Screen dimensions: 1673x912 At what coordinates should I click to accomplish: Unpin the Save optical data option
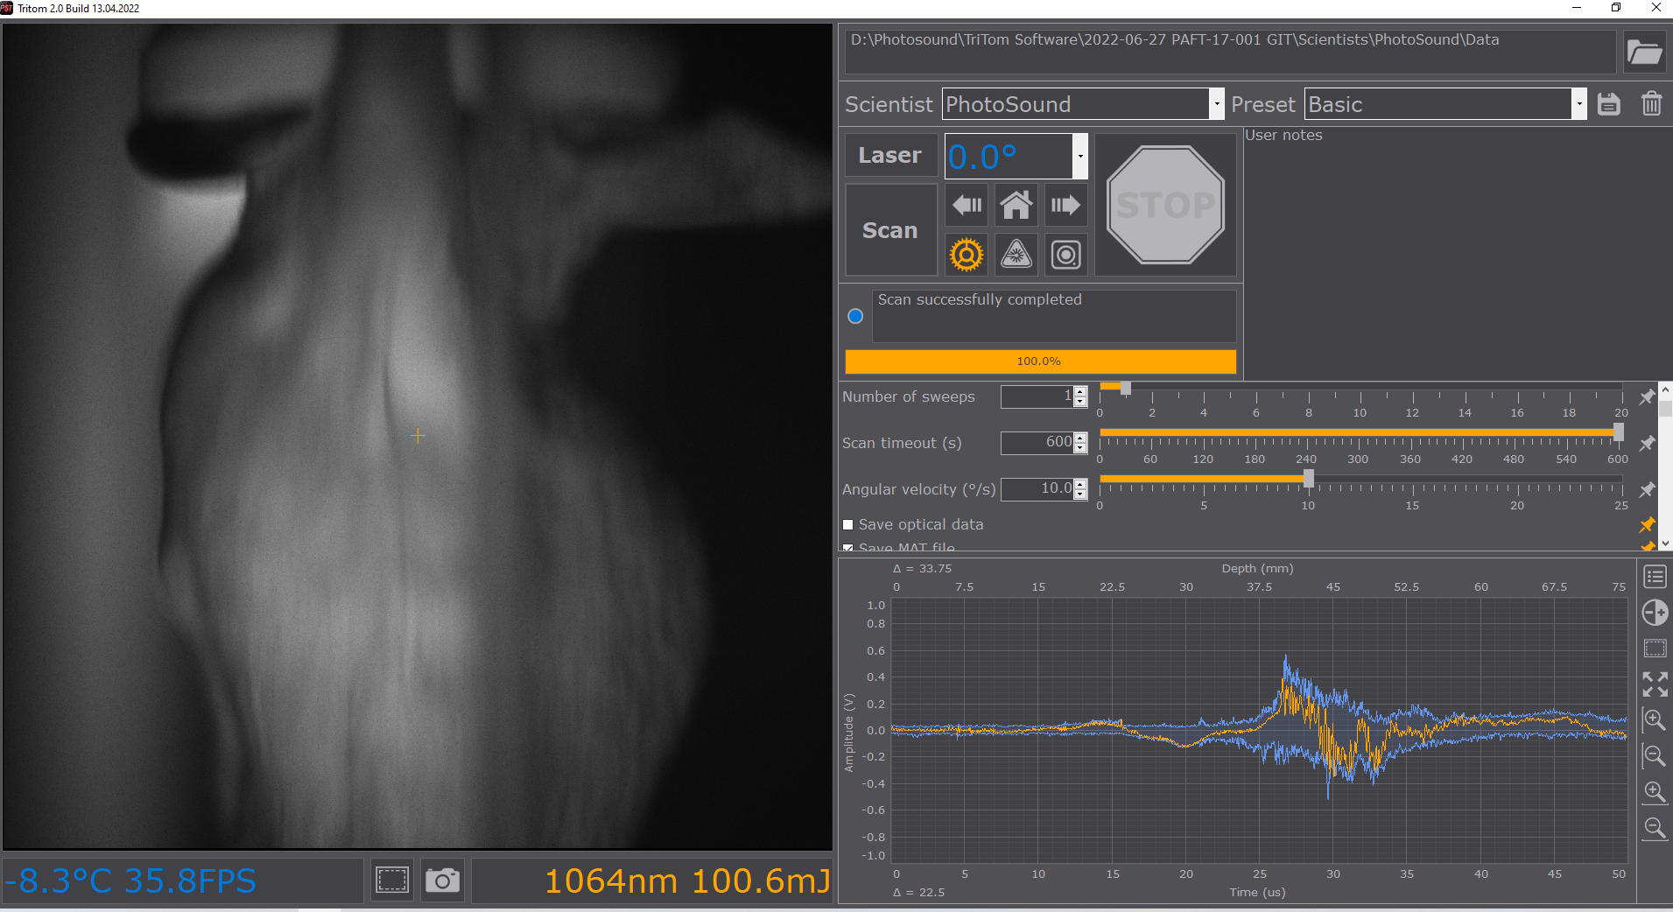1647,524
